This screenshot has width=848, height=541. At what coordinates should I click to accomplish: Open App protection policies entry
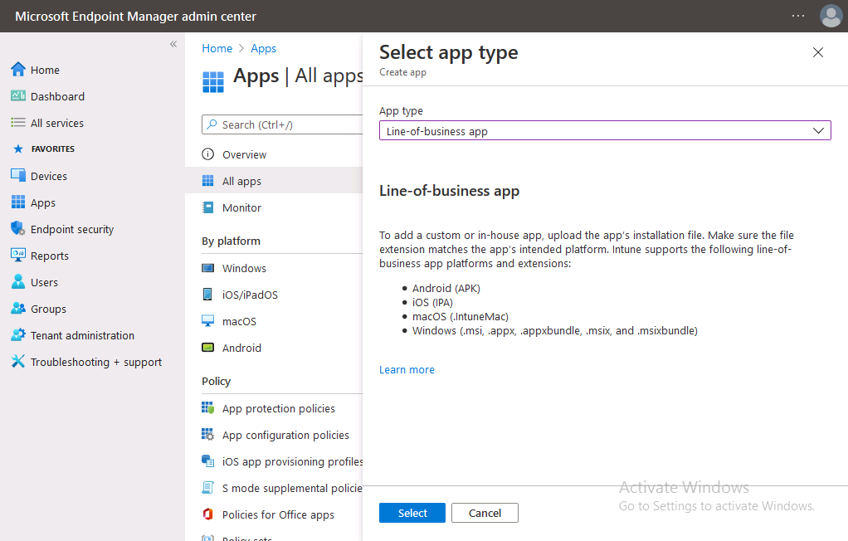point(279,408)
